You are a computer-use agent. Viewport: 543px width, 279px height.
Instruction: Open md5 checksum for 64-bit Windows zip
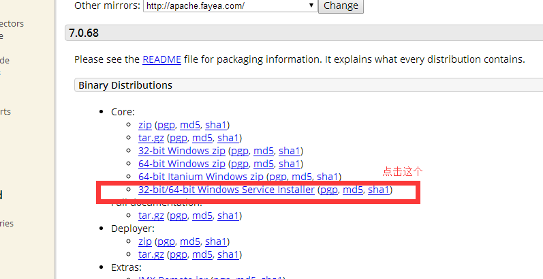263,164
